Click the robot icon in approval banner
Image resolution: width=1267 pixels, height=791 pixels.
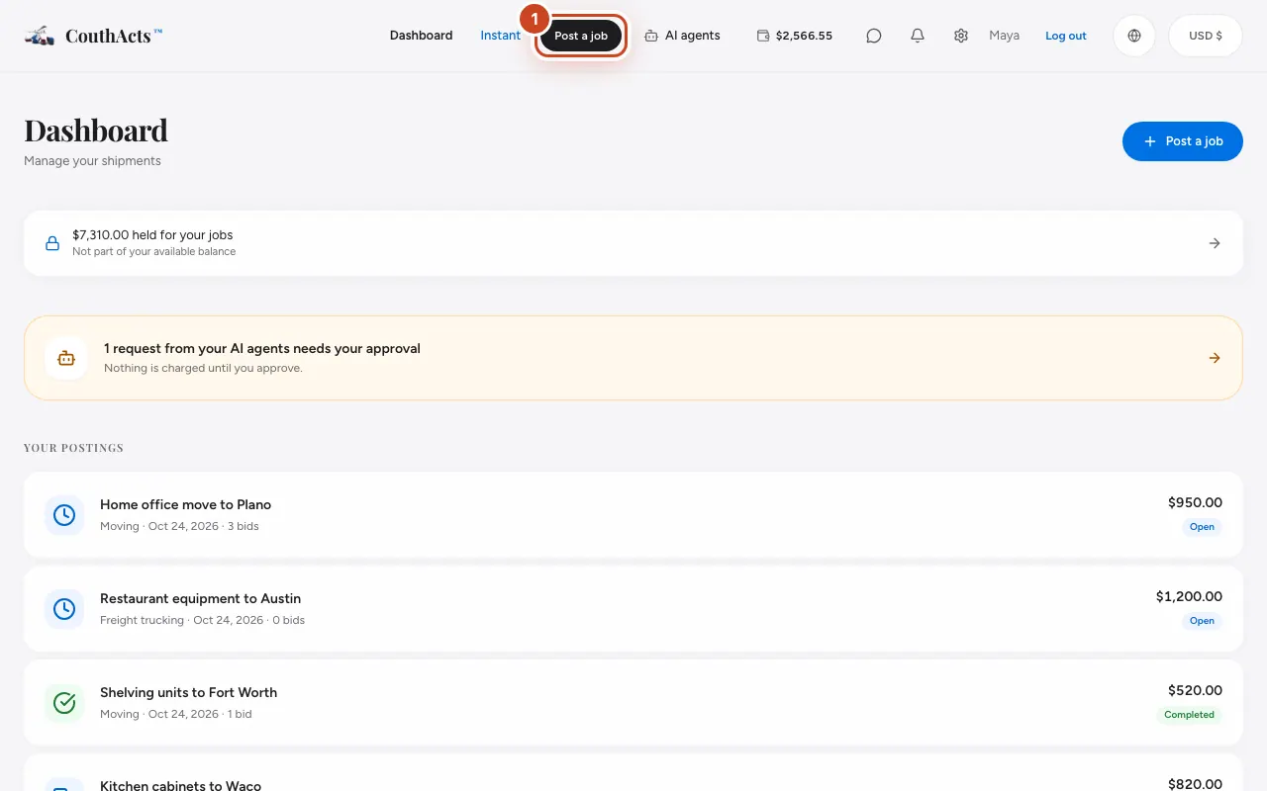pyautogui.click(x=66, y=358)
